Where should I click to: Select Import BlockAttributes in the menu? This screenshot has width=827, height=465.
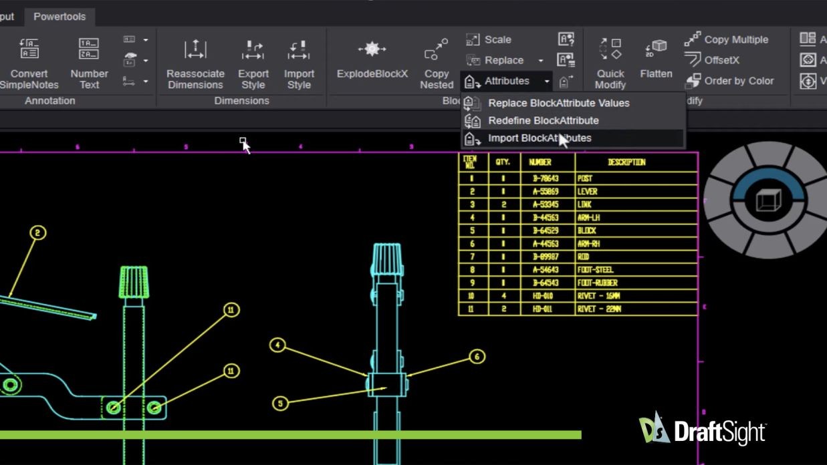coord(574,138)
